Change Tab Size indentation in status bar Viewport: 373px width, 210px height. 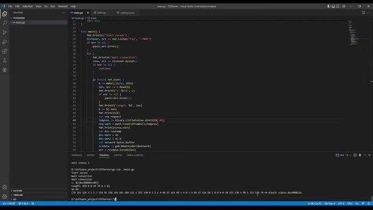(x=329, y=204)
